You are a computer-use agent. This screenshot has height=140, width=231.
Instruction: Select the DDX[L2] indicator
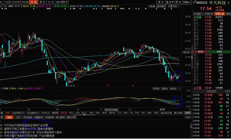point(45,113)
